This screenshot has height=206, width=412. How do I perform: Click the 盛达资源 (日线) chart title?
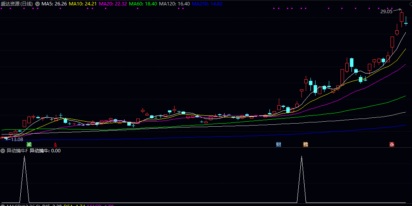(x=17, y=4)
